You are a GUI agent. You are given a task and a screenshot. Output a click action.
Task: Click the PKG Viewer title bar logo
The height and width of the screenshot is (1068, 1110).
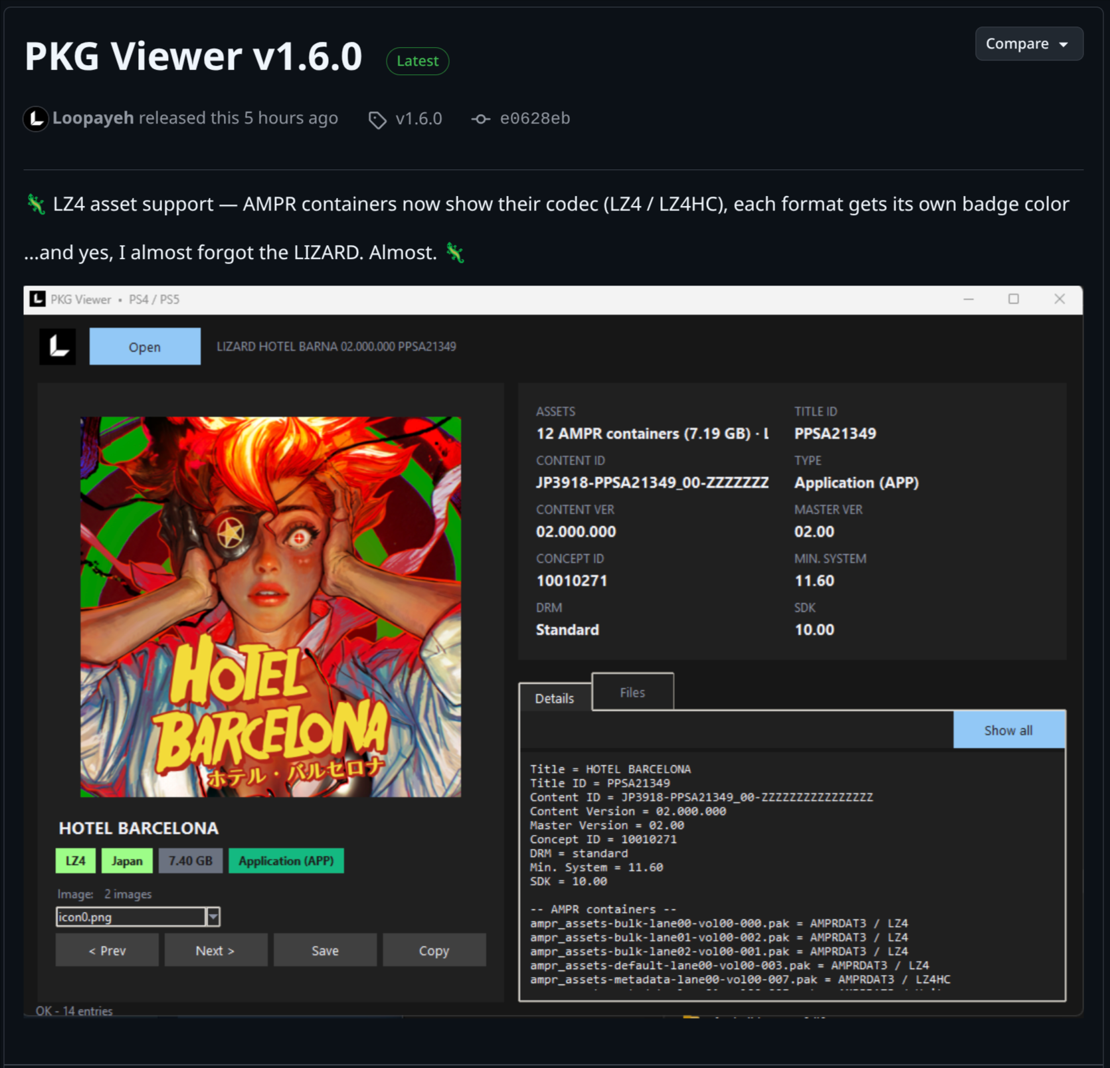[x=38, y=300]
